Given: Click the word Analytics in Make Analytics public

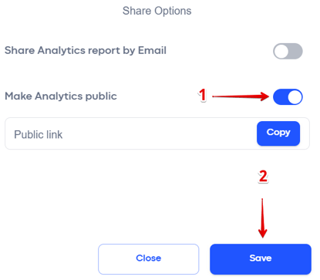Looking at the screenshot, I should pyautogui.click(x=59, y=96).
